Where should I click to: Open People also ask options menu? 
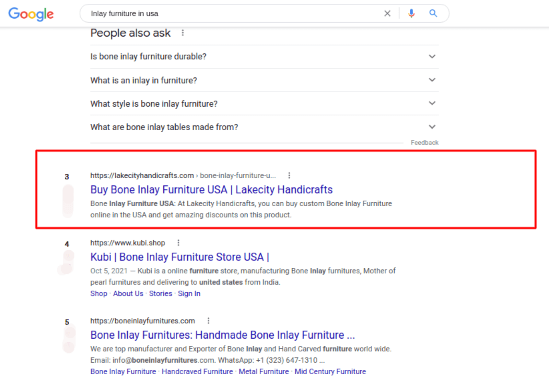pos(183,33)
